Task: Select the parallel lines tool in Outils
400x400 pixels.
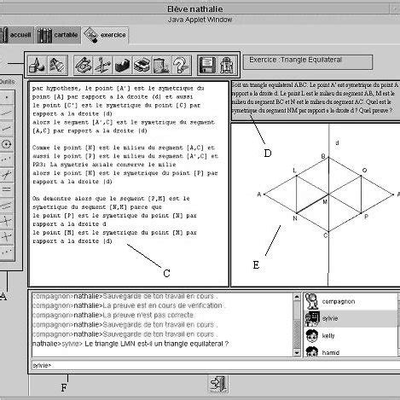Action: tap(7, 206)
